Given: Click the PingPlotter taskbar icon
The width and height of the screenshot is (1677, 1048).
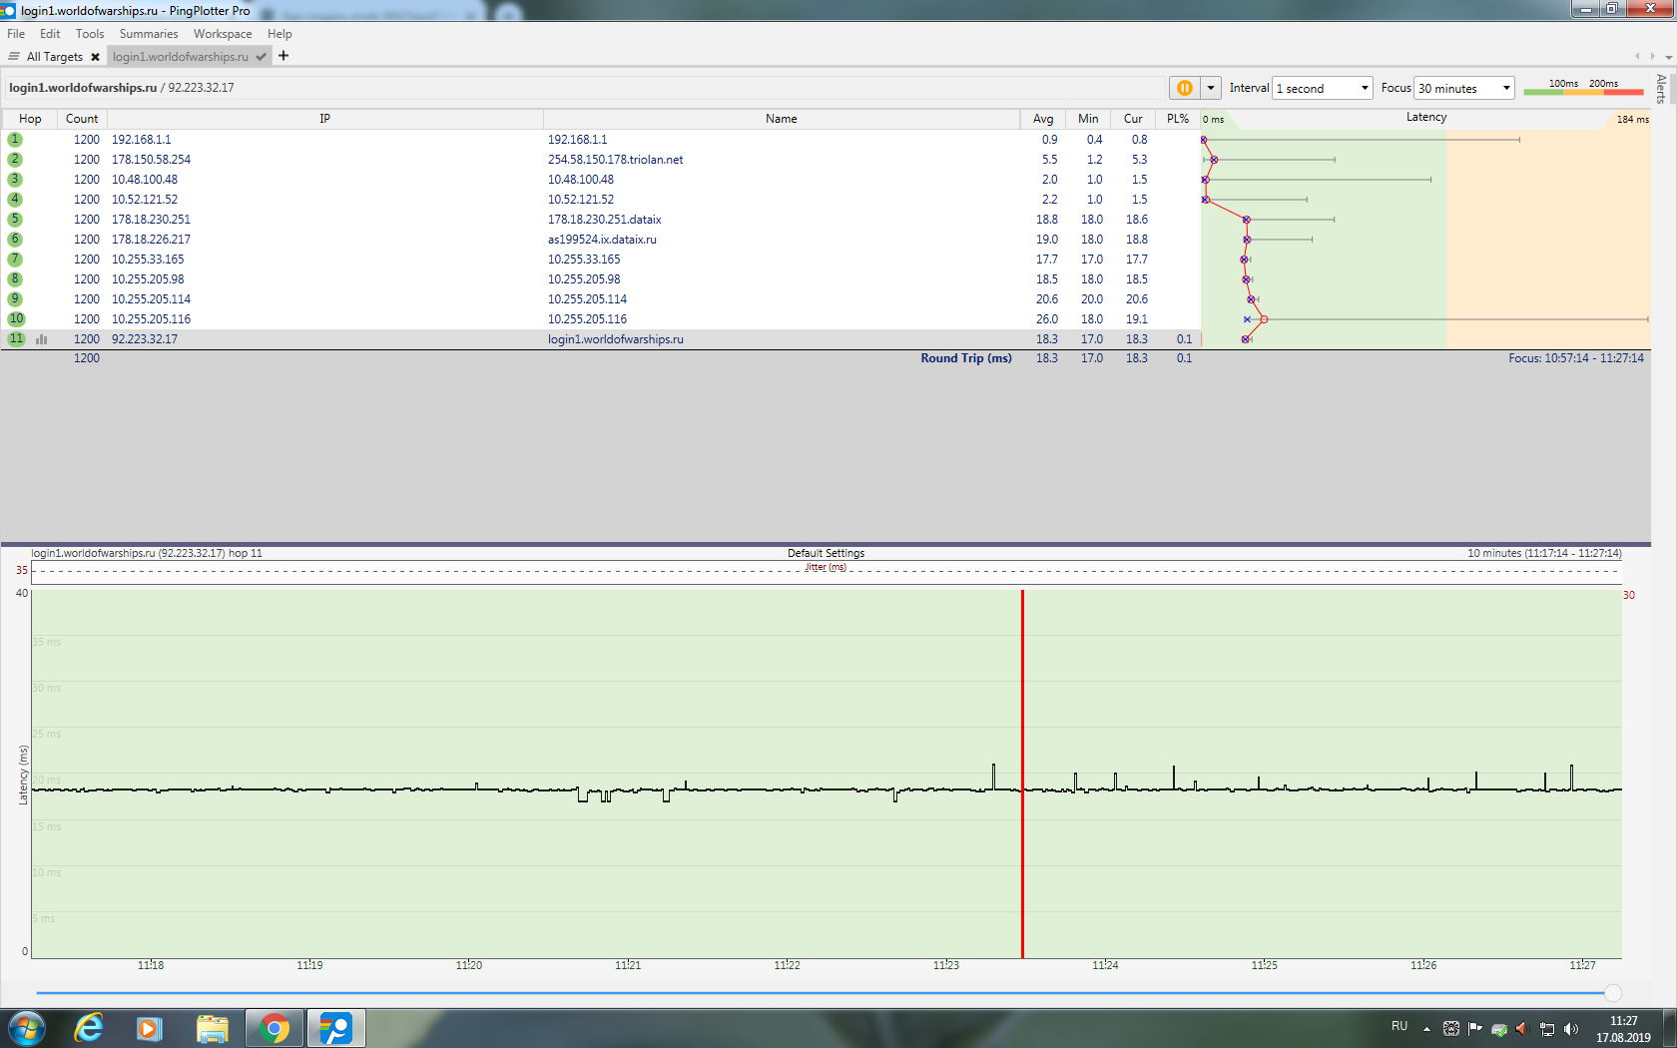Looking at the screenshot, I should pyautogui.click(x=336, y=1028).
